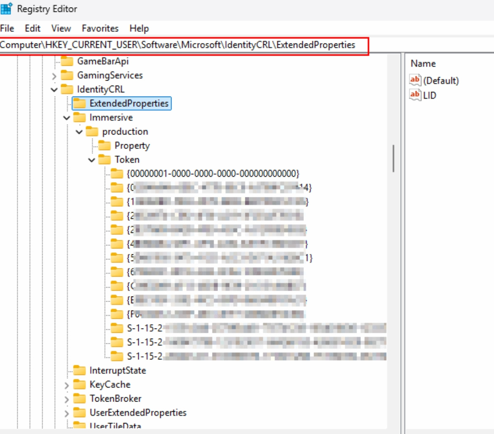This screenshot has height=434, width=494.
Task: Select the {00000001-0000-0000-0000-000000000000} folder icon
Action: coord(117,174)
